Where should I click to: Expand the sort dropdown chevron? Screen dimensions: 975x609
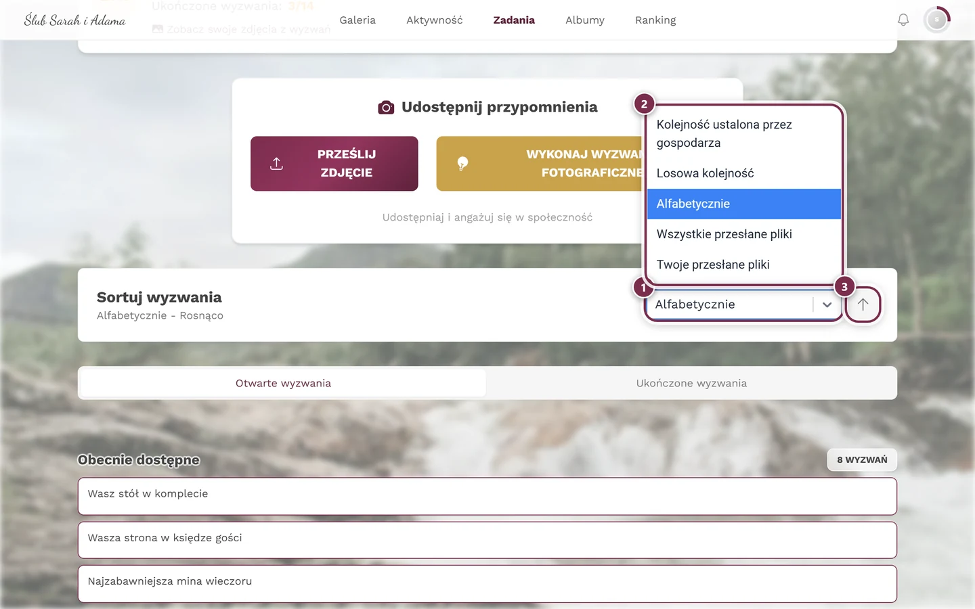pyautogui.click(x=827, y=304)
